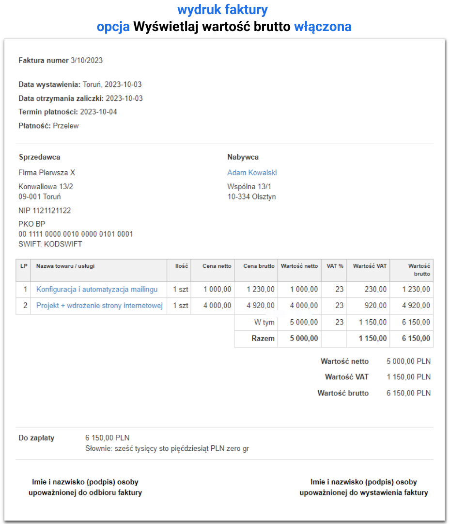Click the Sprzedawca section heading

pyautogui.click(x=39, y=157)
